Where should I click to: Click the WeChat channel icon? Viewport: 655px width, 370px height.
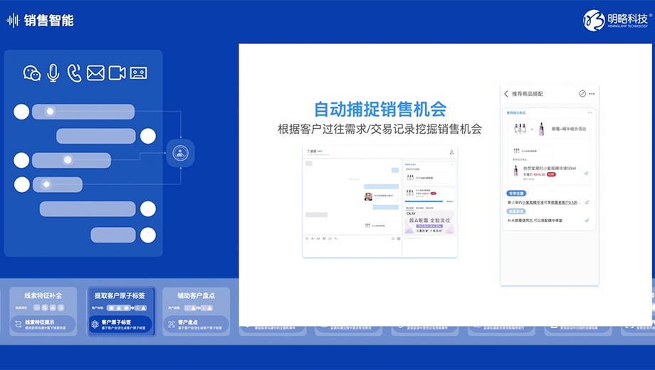point(32,73)
